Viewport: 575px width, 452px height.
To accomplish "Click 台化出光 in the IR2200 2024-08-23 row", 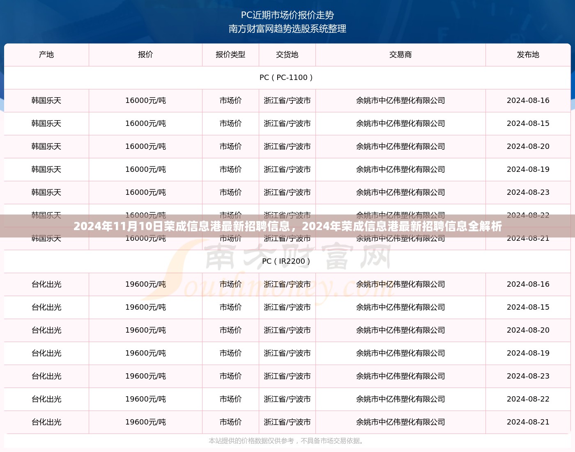I will (x=46, y=376).
